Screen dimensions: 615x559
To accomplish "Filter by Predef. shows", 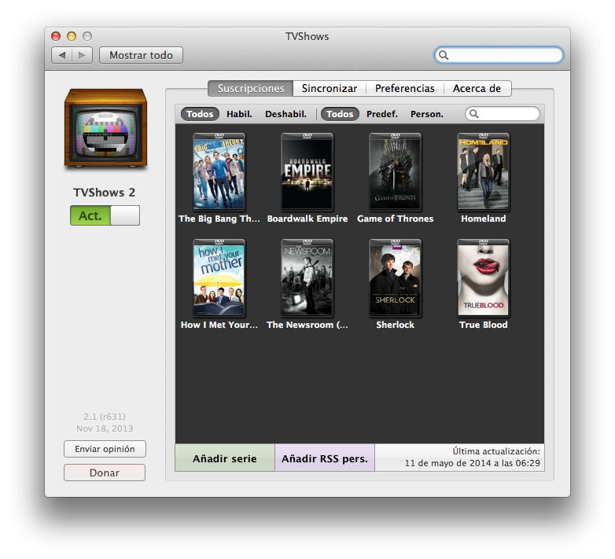I will coord(382,114).
